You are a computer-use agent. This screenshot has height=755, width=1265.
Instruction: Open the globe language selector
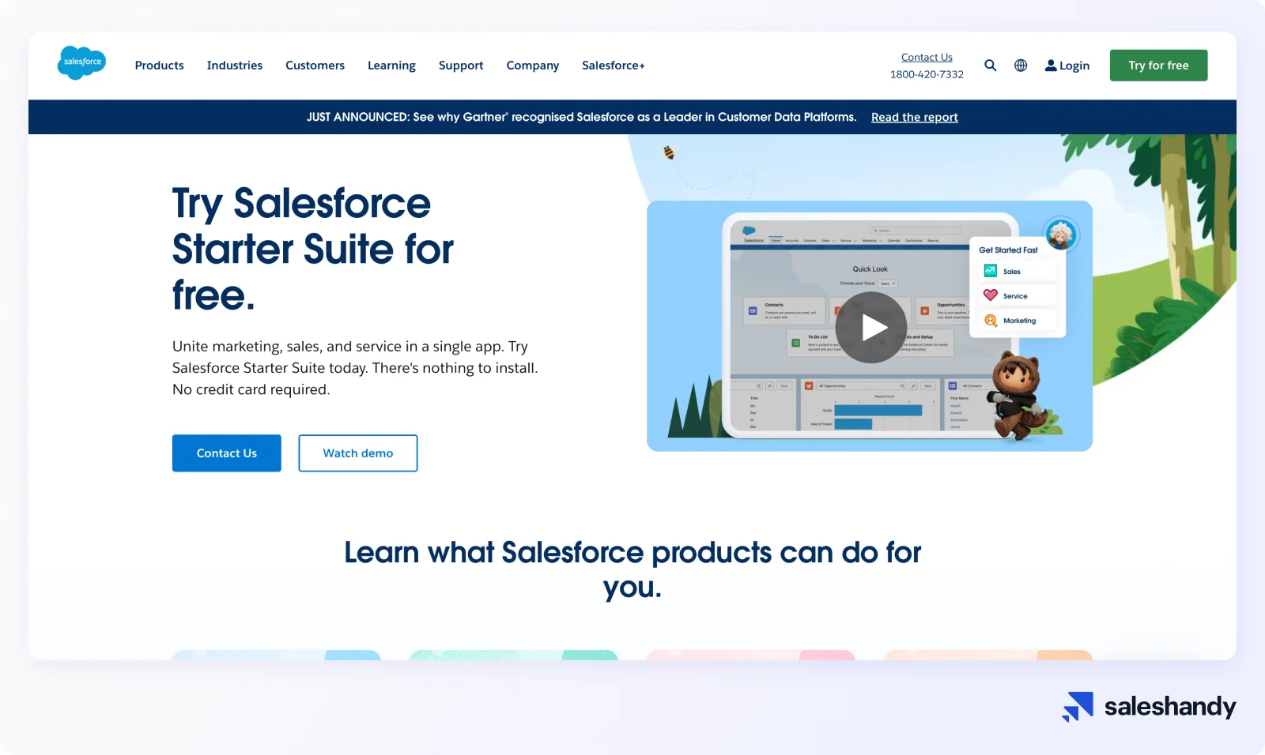pos(1021,66)
